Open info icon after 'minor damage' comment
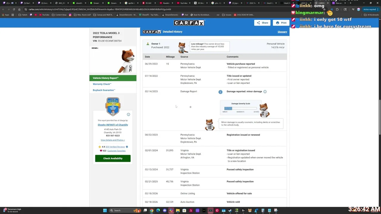This screenshot has width=381, height=214. pyautogui.click(x=265, y=92)
